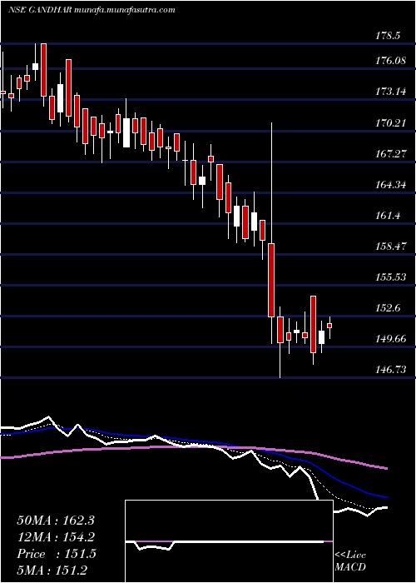Click the MACD inset panel
This screenshot has height=583, width=416.
[x=229, y=541]
